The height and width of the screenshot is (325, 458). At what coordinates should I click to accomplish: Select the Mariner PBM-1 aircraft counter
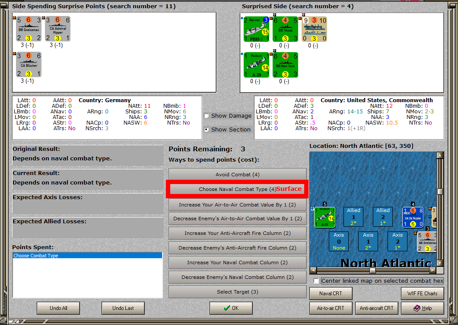(256, 29)
